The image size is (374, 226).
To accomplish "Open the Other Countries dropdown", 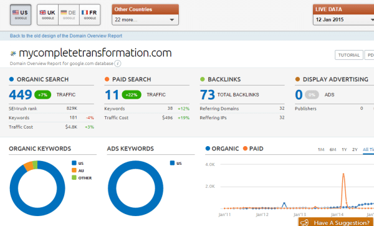I will coord(145,19).
